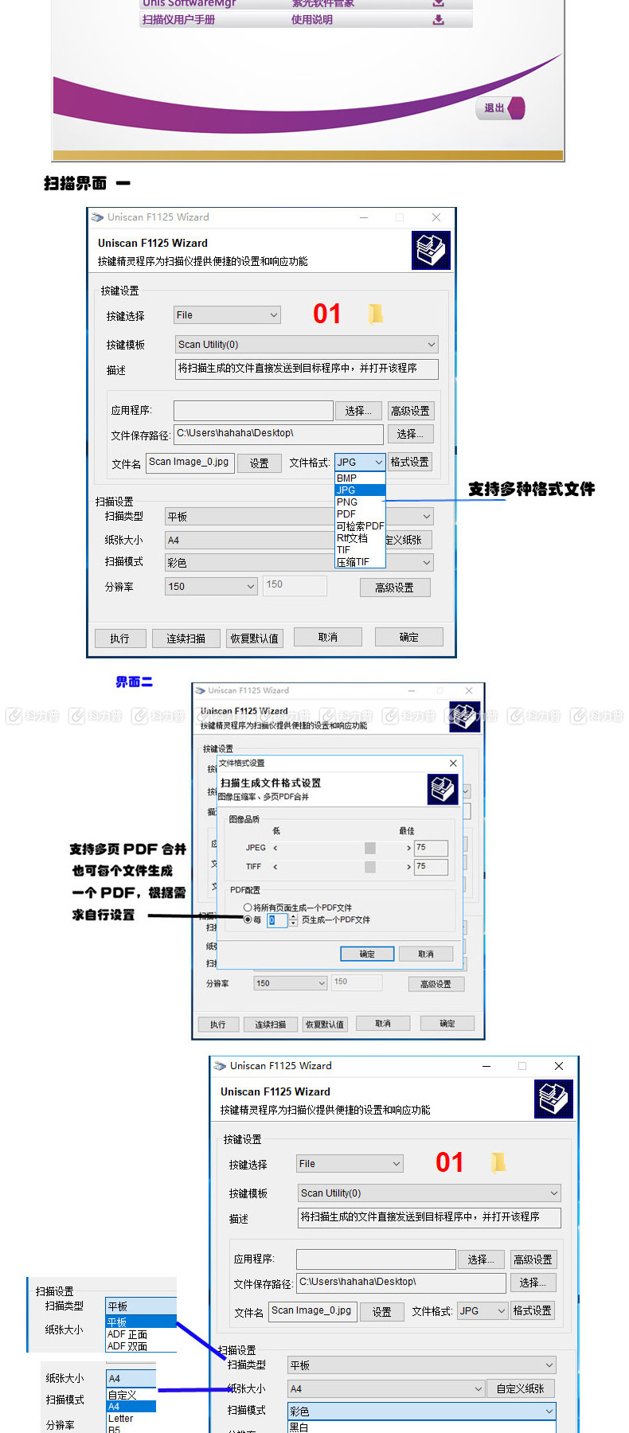Click the page count spinner arrows in PDF配置

click(x=293, y=920)
